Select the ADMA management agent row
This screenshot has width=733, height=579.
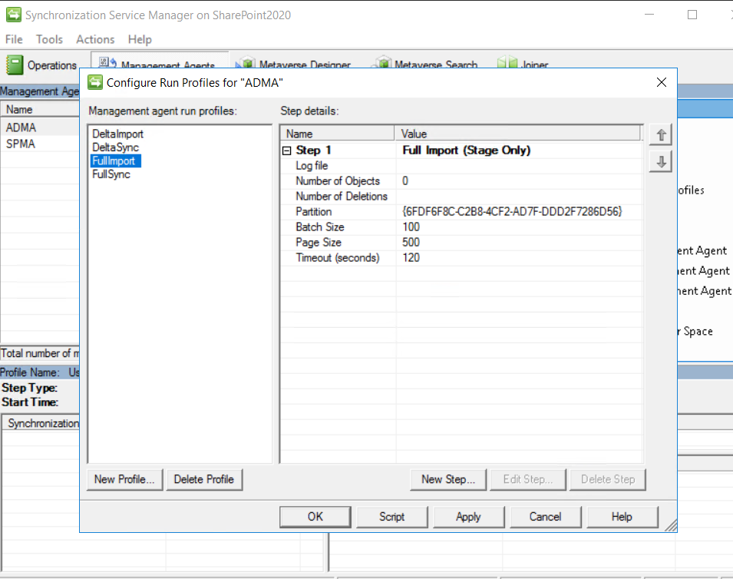click(40, 127)
